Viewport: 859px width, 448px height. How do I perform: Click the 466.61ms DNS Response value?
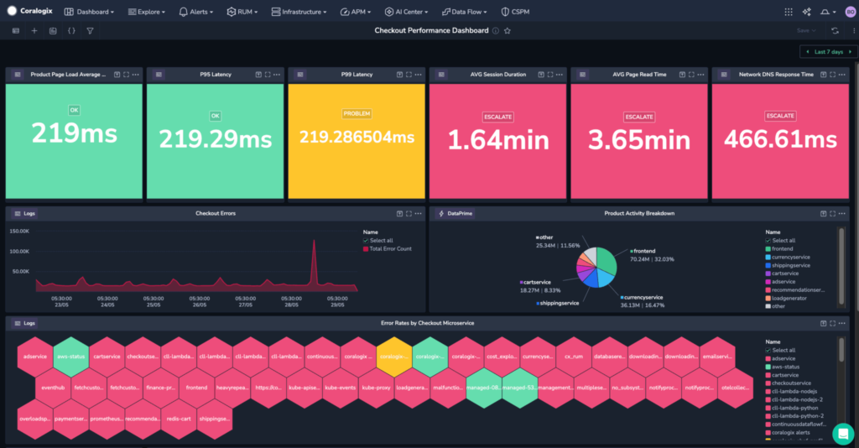780,139
